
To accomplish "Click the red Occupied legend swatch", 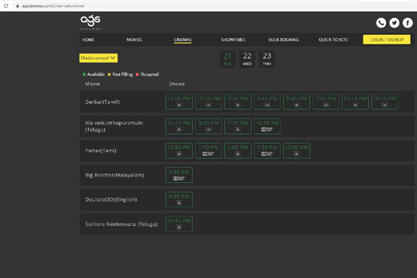I will [137, 74].
